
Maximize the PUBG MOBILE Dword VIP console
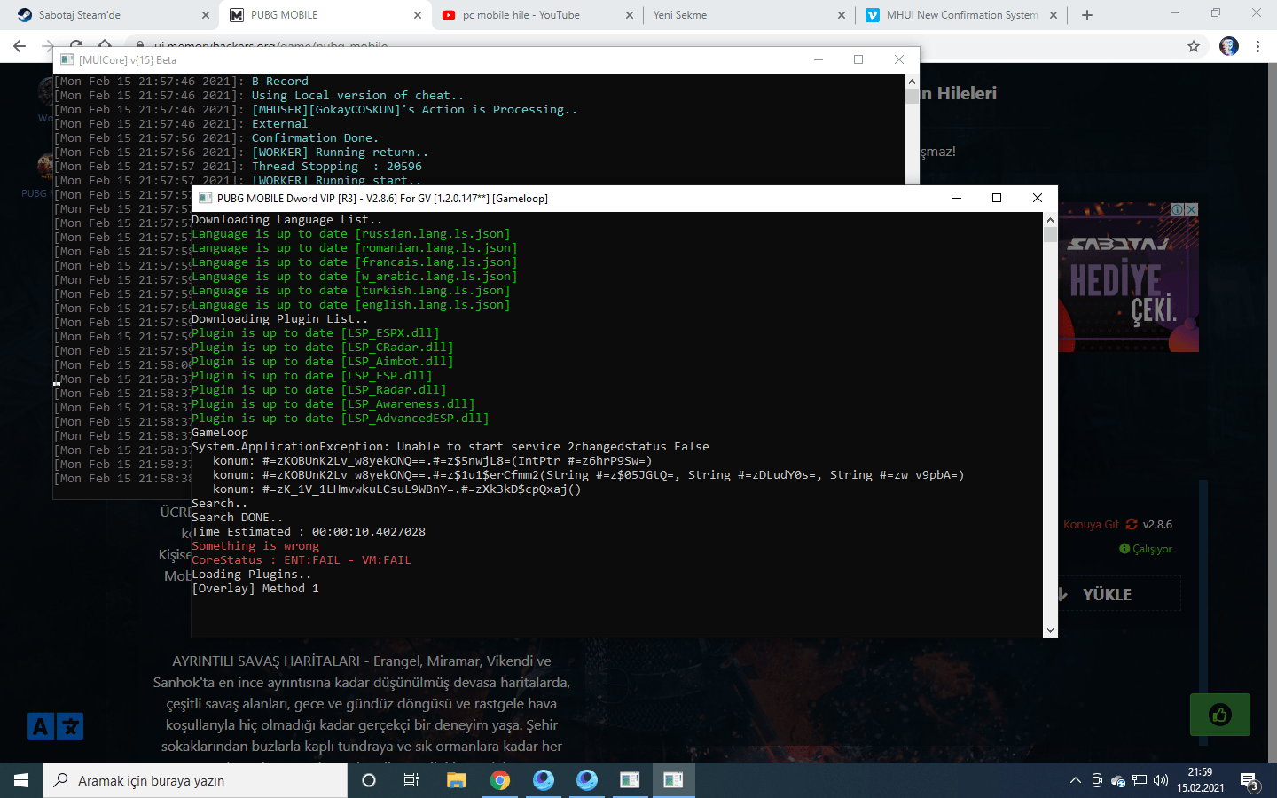point(997,198)
